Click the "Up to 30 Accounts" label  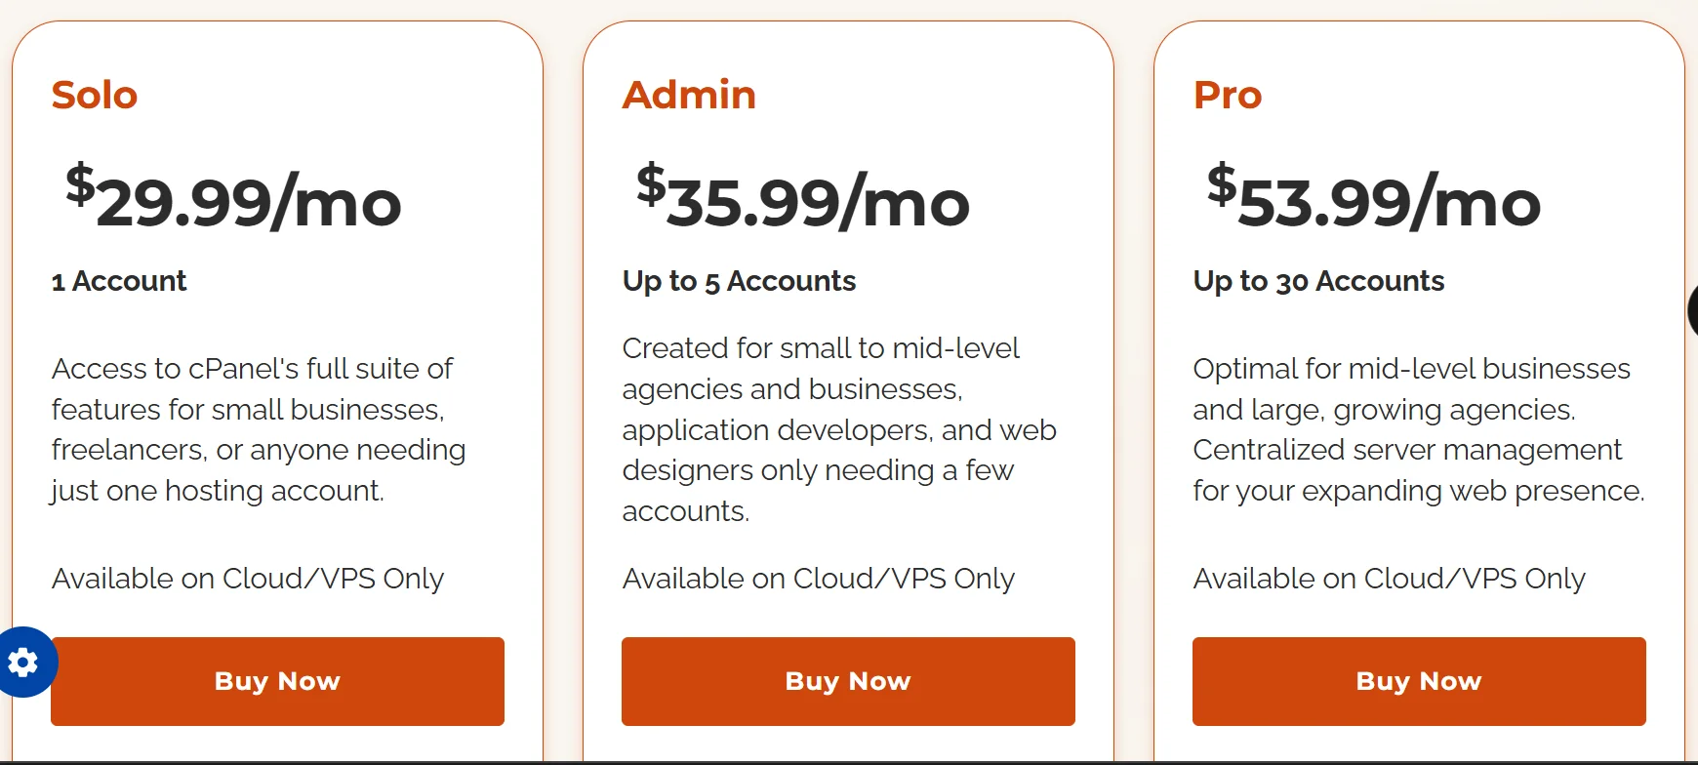coord(1318,281)
